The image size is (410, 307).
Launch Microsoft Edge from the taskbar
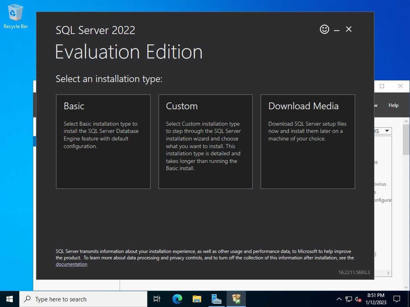pos(177,299)
